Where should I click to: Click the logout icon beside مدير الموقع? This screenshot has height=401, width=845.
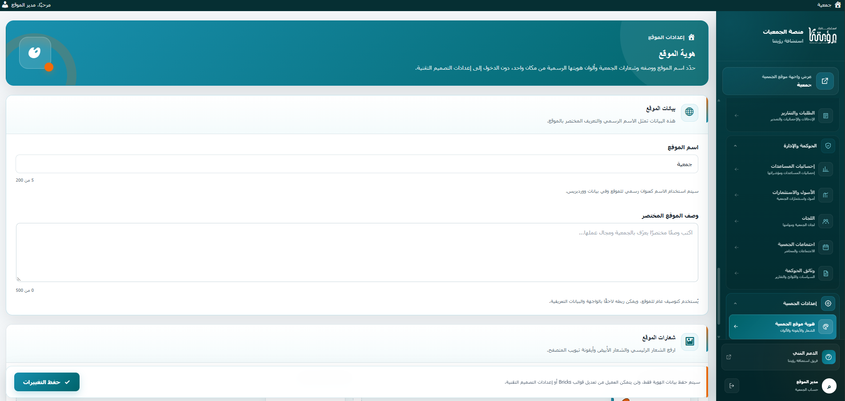[x=732, y=386]
